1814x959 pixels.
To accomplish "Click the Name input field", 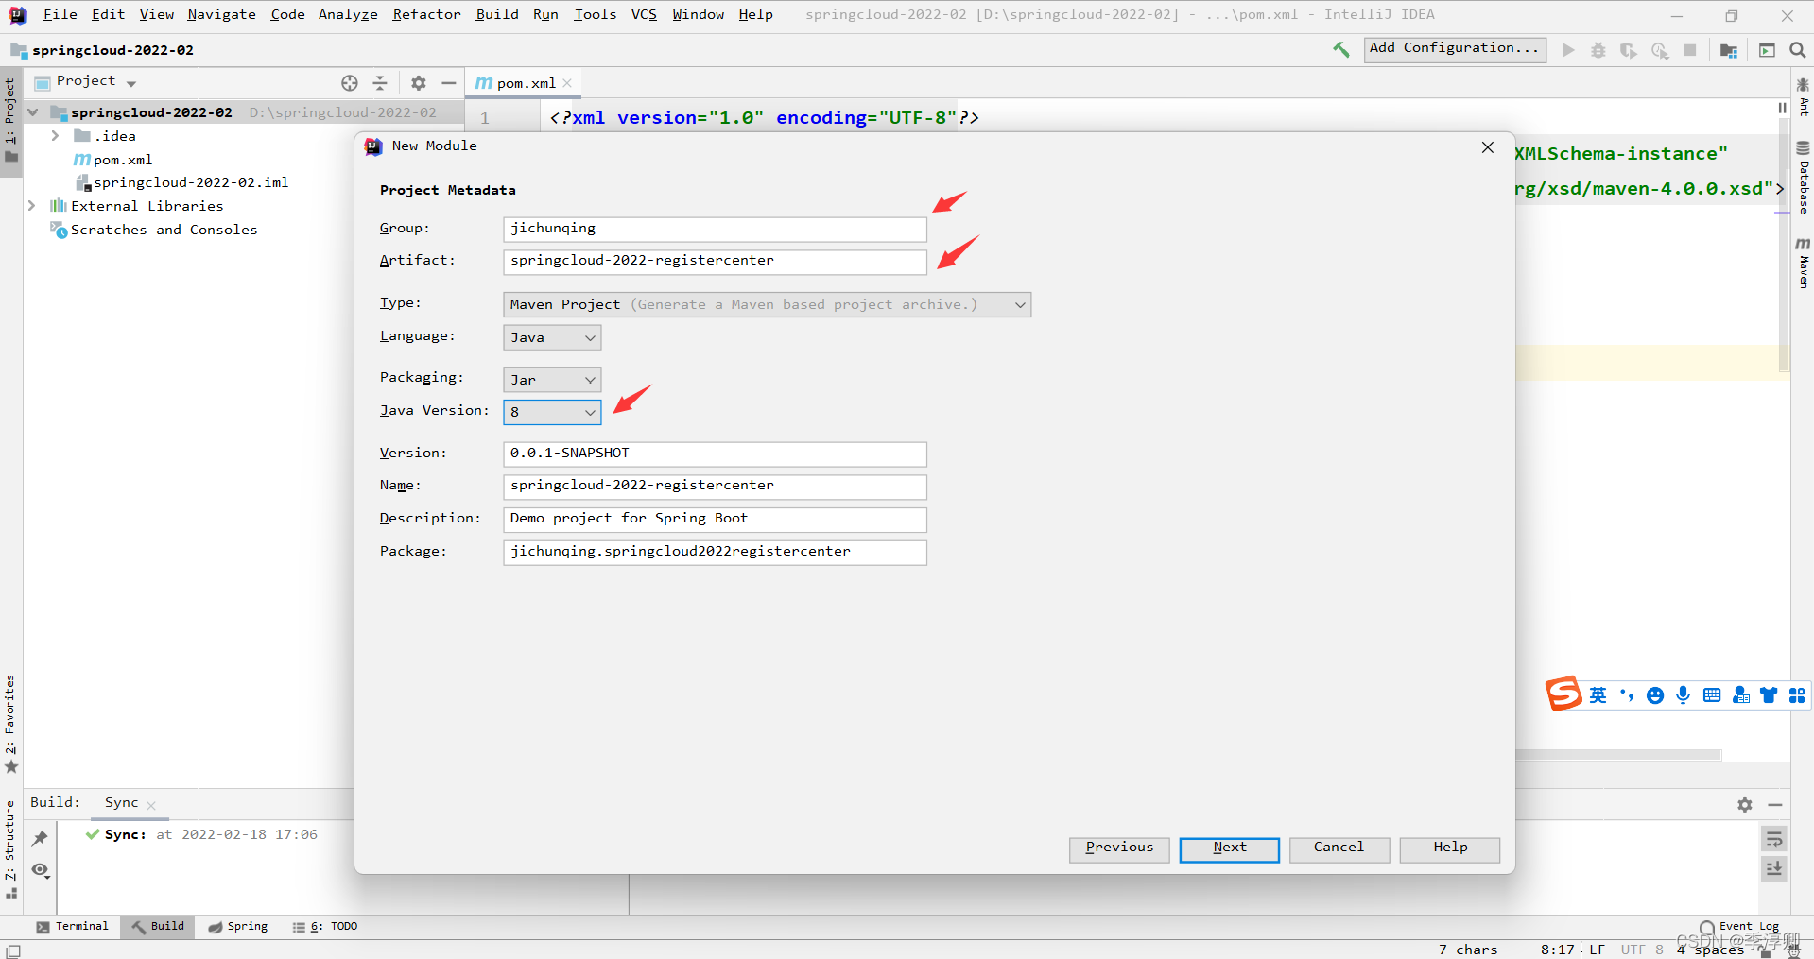I will pyautogui.click(x=715, y=486).
